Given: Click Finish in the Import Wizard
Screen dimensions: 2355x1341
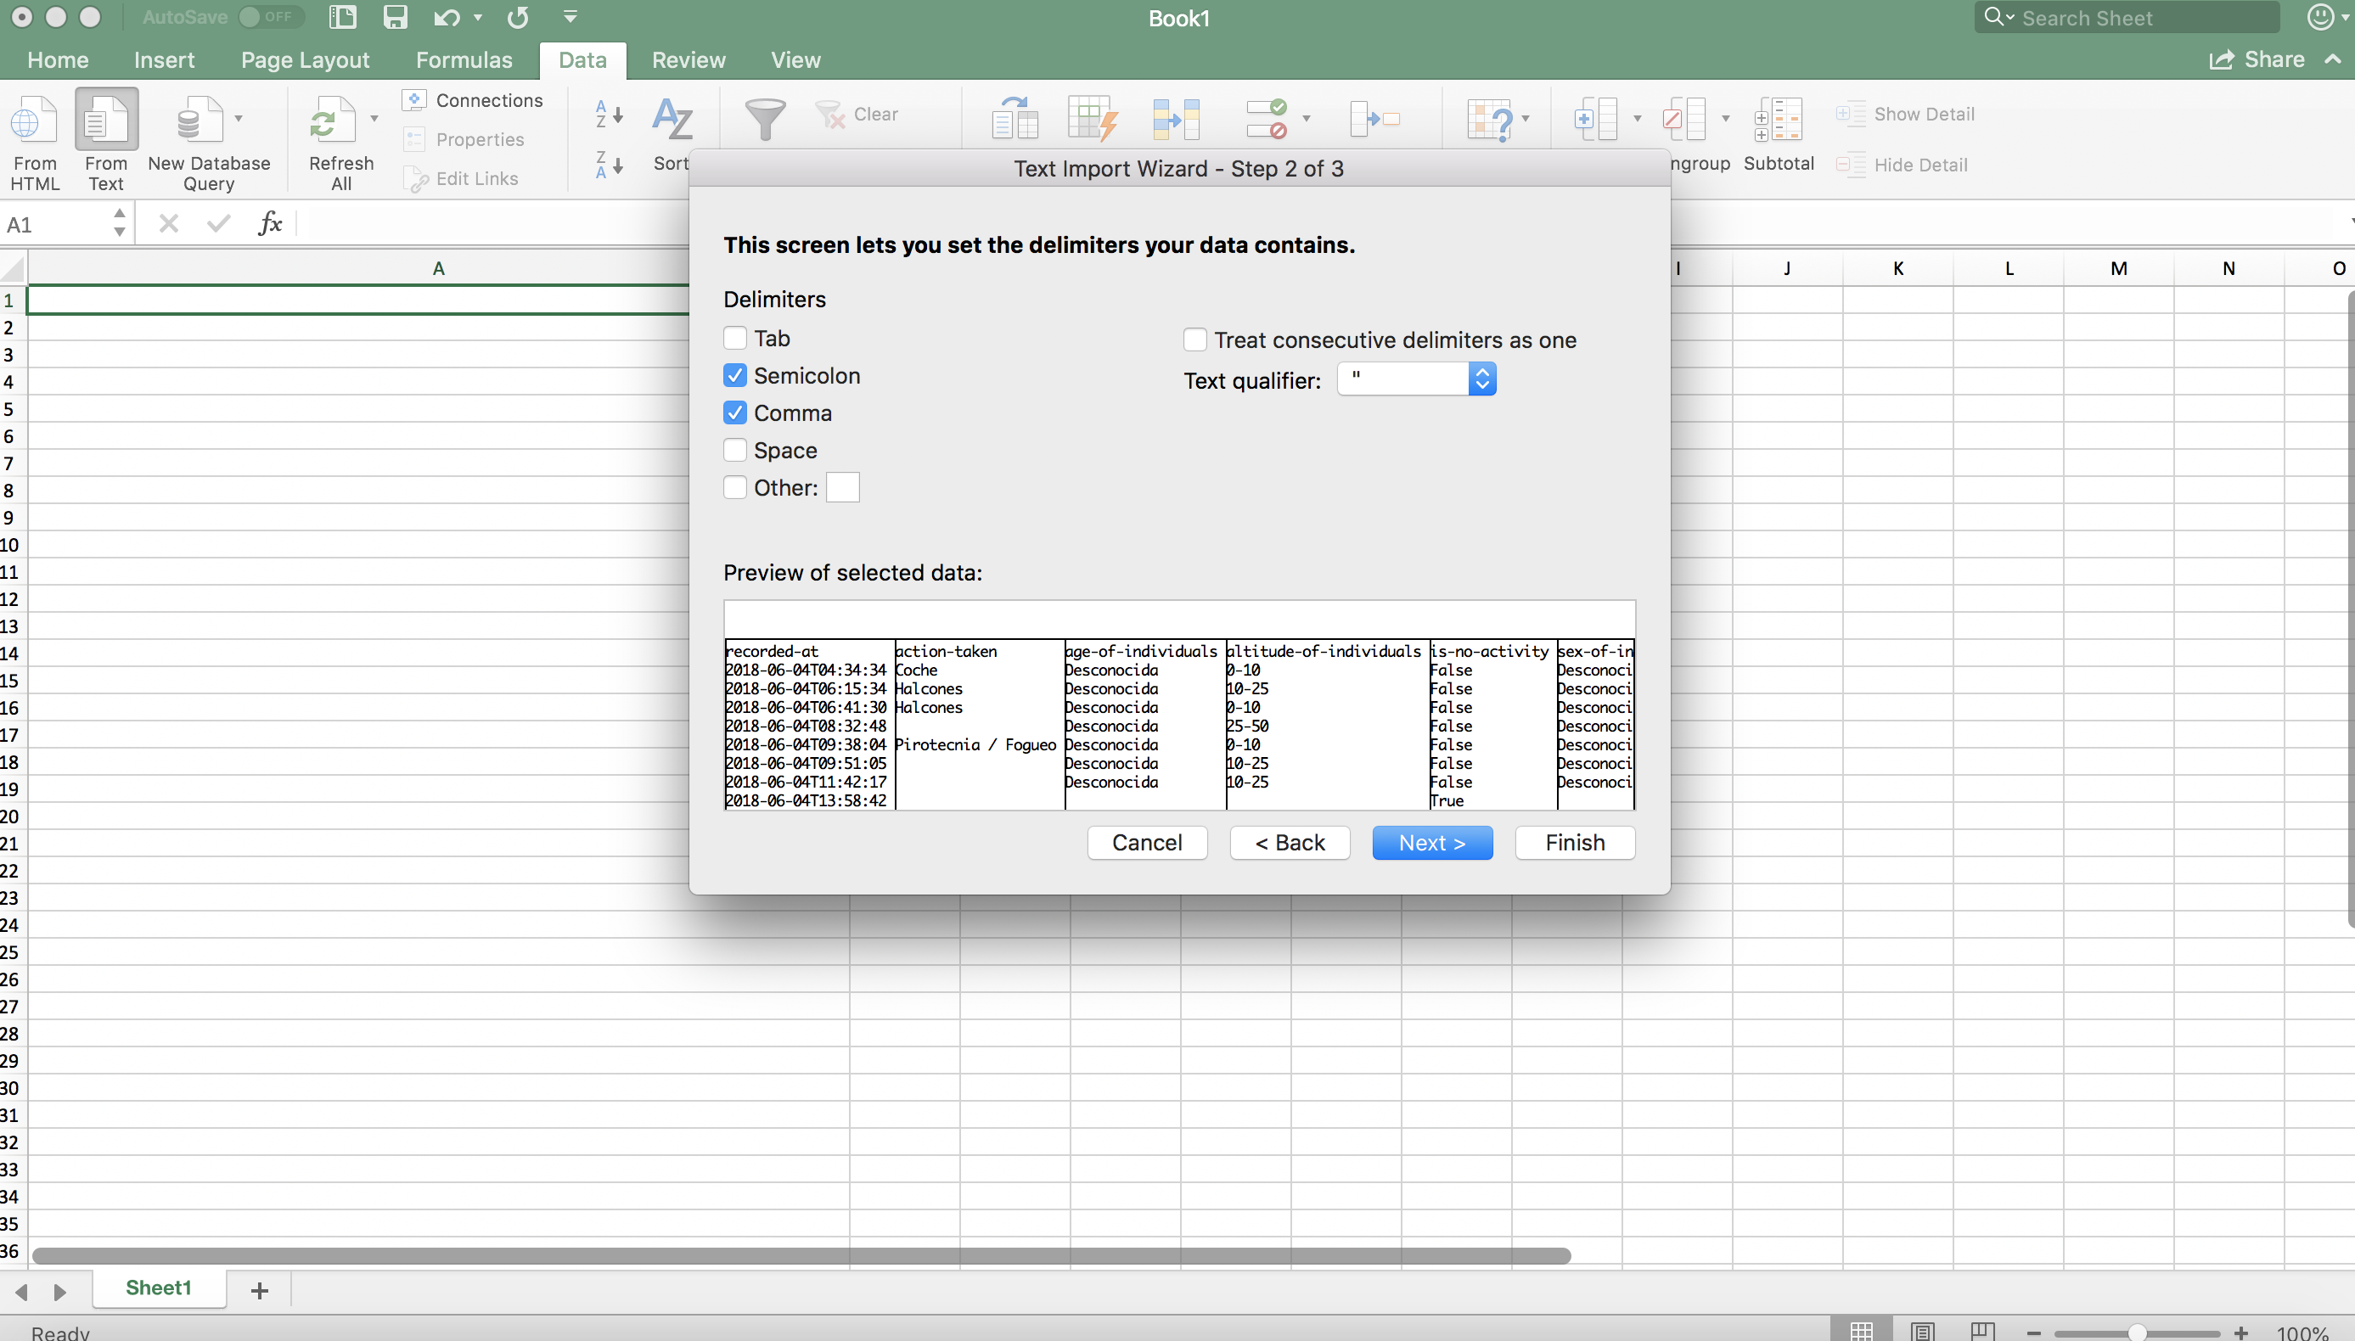Looking at the screenshot, I should tap(1575, 843).
